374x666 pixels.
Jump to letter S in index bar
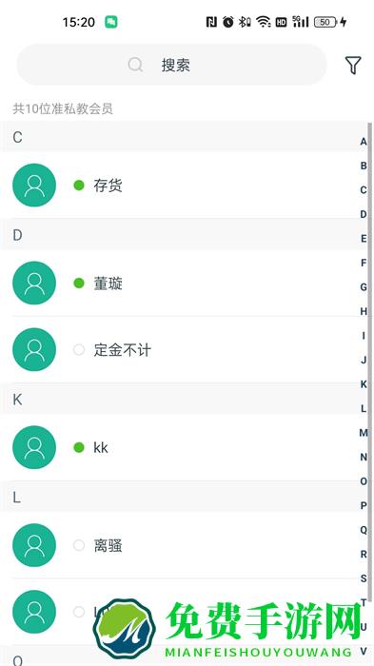point(364,578)
